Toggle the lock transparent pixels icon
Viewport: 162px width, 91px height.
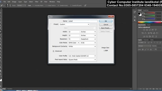(143, 50)
